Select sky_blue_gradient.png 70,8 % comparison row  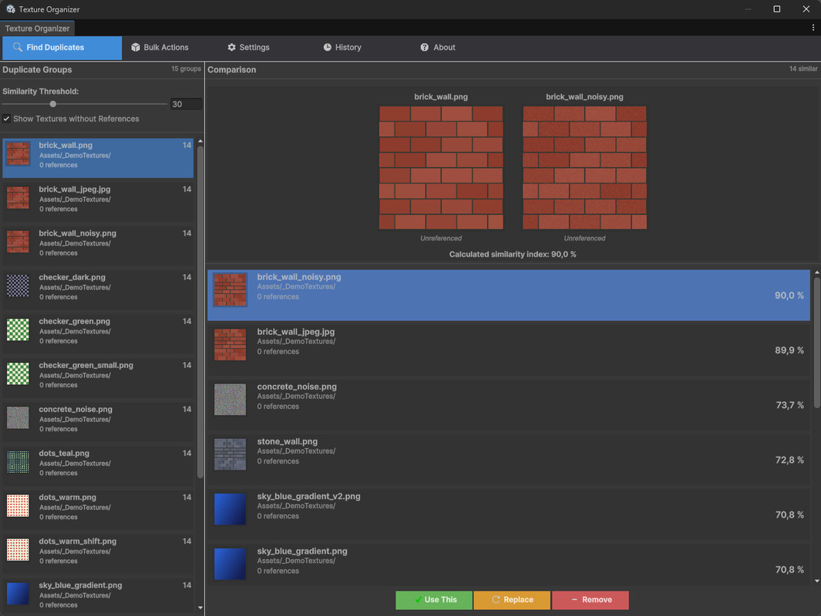click(x=509, y=564)
